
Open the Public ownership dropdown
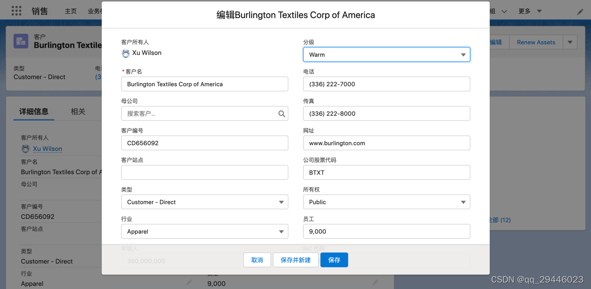click(x=387, y=202)
